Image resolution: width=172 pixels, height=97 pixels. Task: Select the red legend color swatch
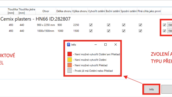[x=70, y=54]
